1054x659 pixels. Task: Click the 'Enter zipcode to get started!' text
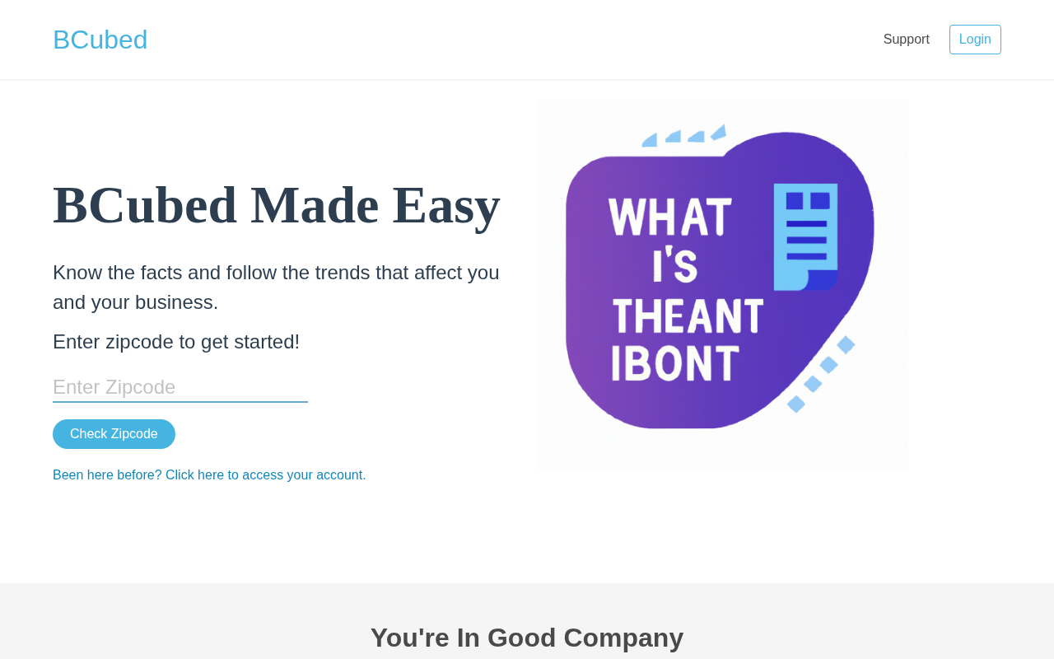pos(176,342)
